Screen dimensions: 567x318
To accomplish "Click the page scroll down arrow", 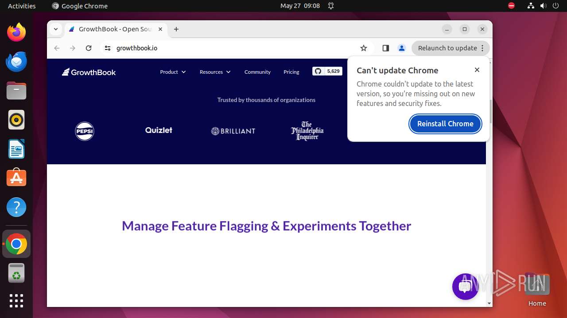I will click(x=489, y=303).
